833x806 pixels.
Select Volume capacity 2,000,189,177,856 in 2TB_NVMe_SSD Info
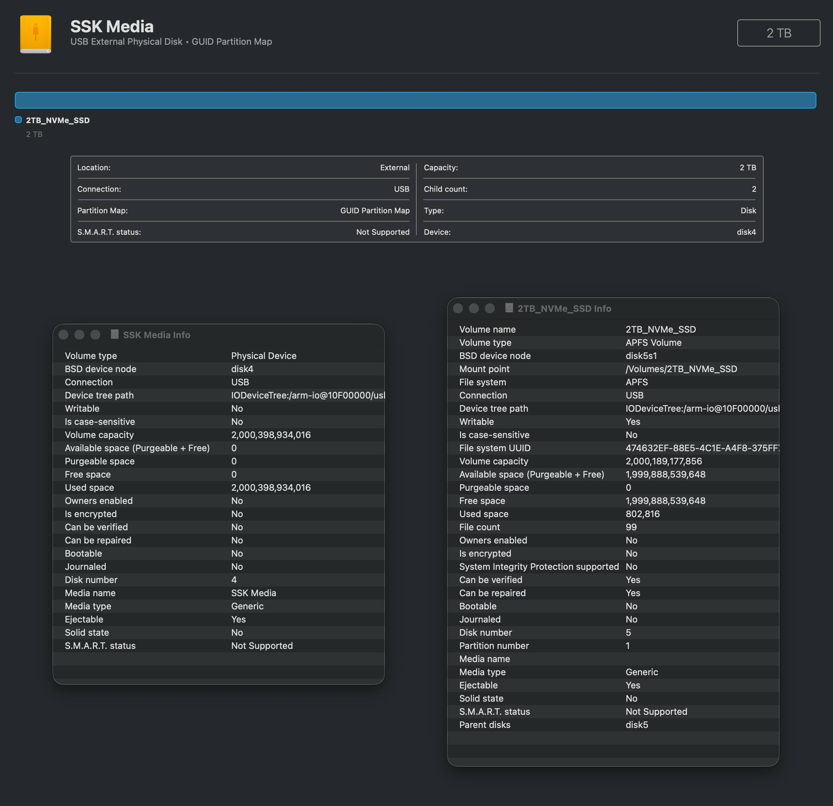click(663, 461)
